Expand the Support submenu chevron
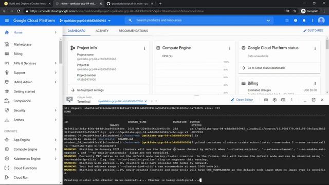The image size is (329, 185). pos(56,72)
